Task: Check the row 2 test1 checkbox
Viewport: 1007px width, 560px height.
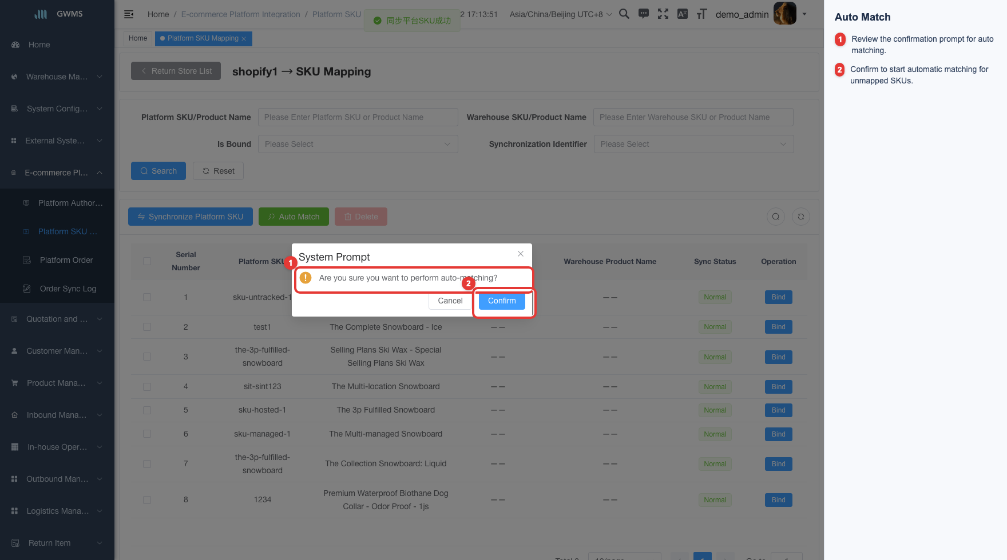Action: (147, 327)
